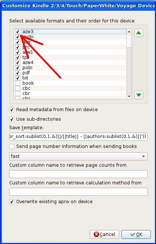Screen dimensions: 156x244
Task: Open the 'fast' calculation method dropdown
Action: pyautogui.click(x=78, y=156)
